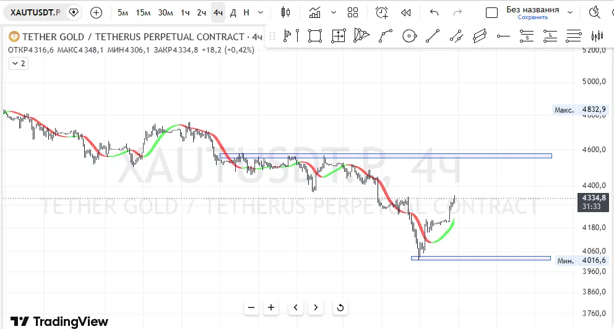Expand the indicators favorites dropdown arrow
Screen dimensions: 614x329
pos(333,12)
